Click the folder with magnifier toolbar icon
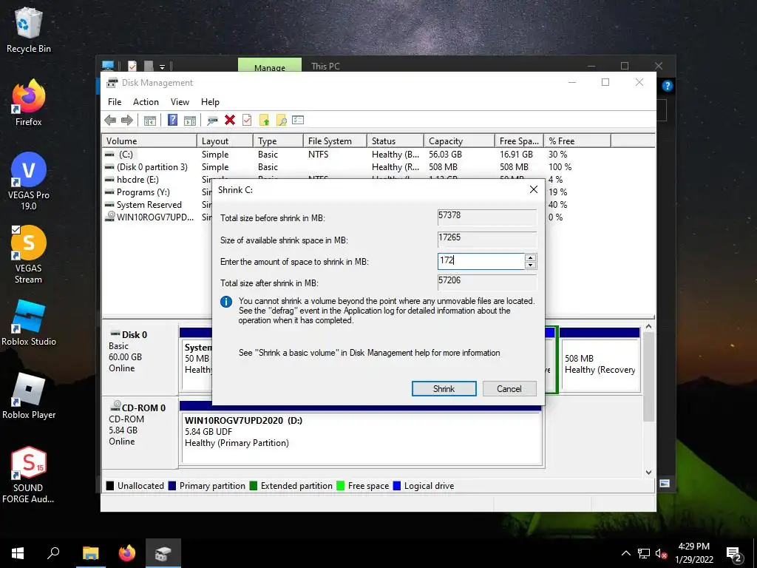The width and height of the screenshot is (757, 568). [282, 121]
